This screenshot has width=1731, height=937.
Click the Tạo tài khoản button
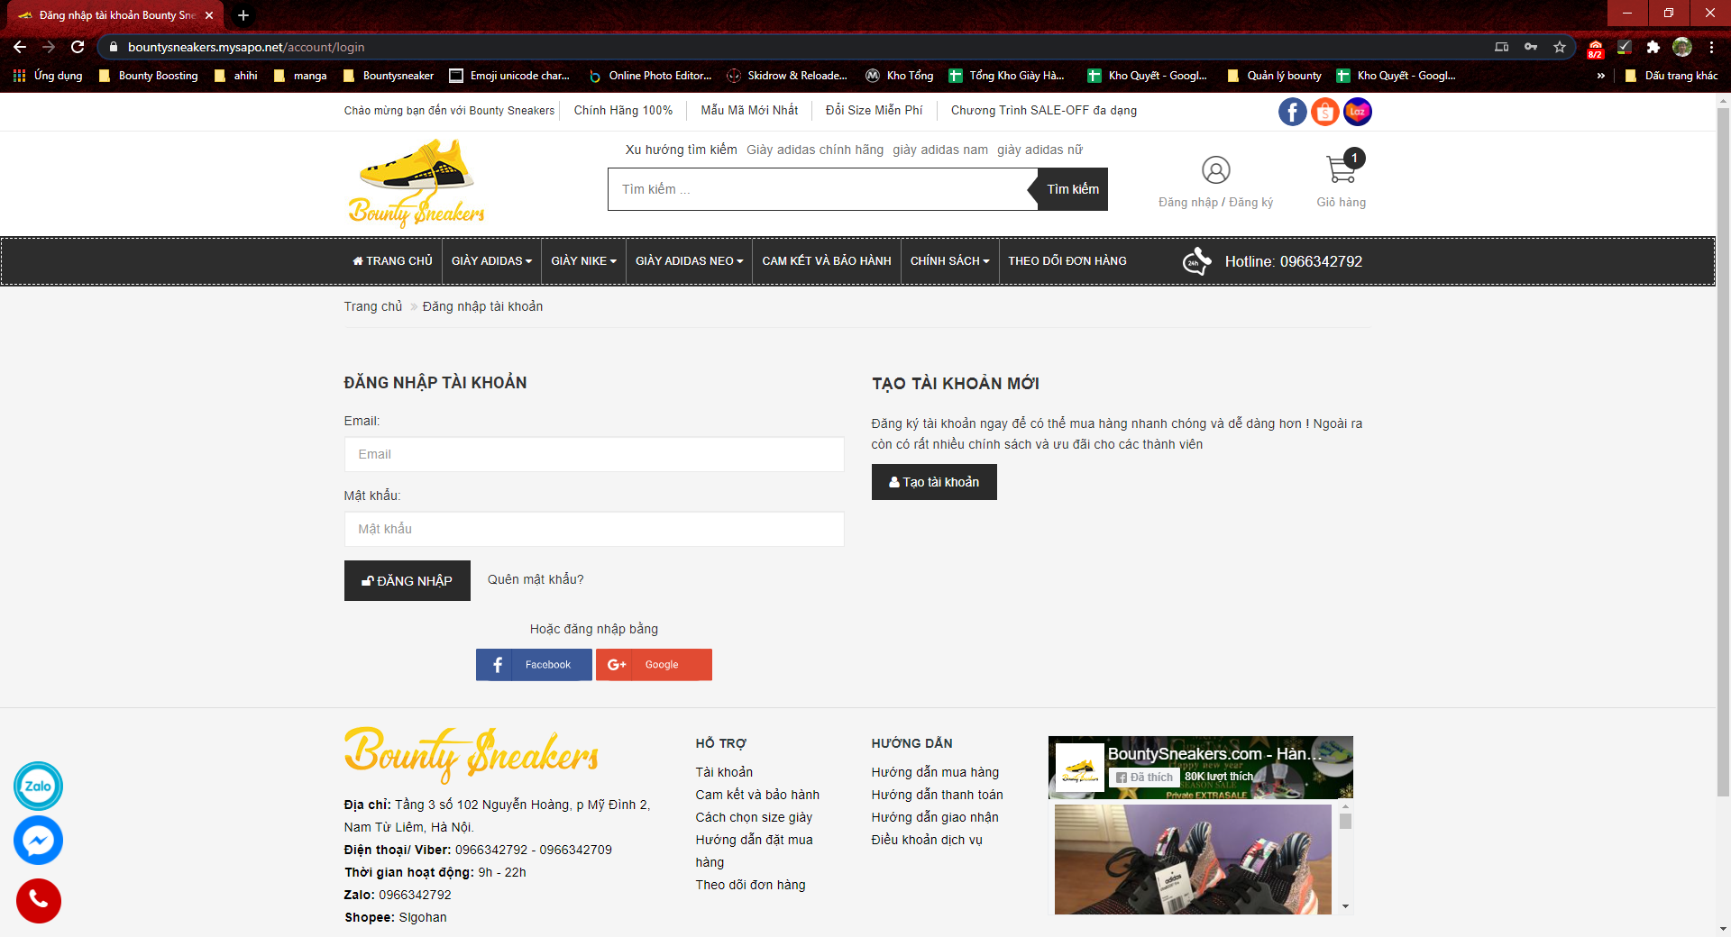pos(934,482)
